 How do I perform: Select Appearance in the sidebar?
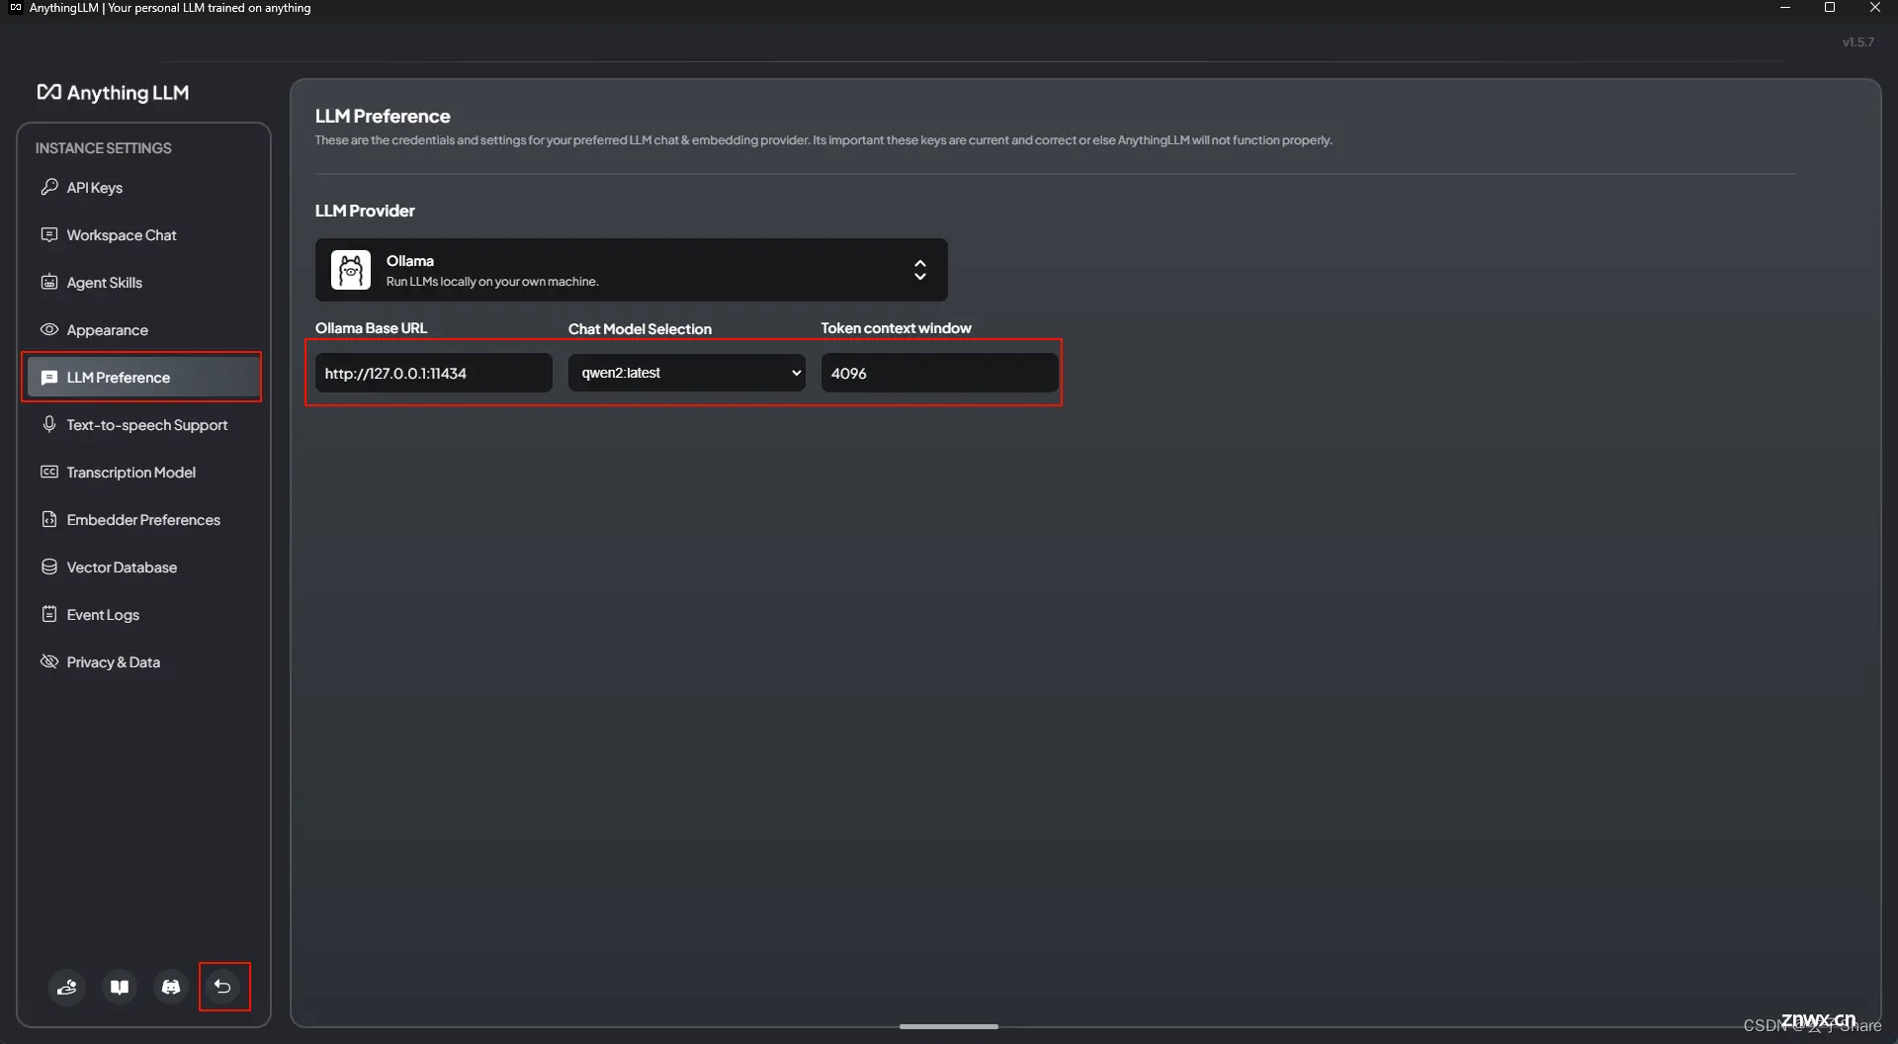[143, 329]
